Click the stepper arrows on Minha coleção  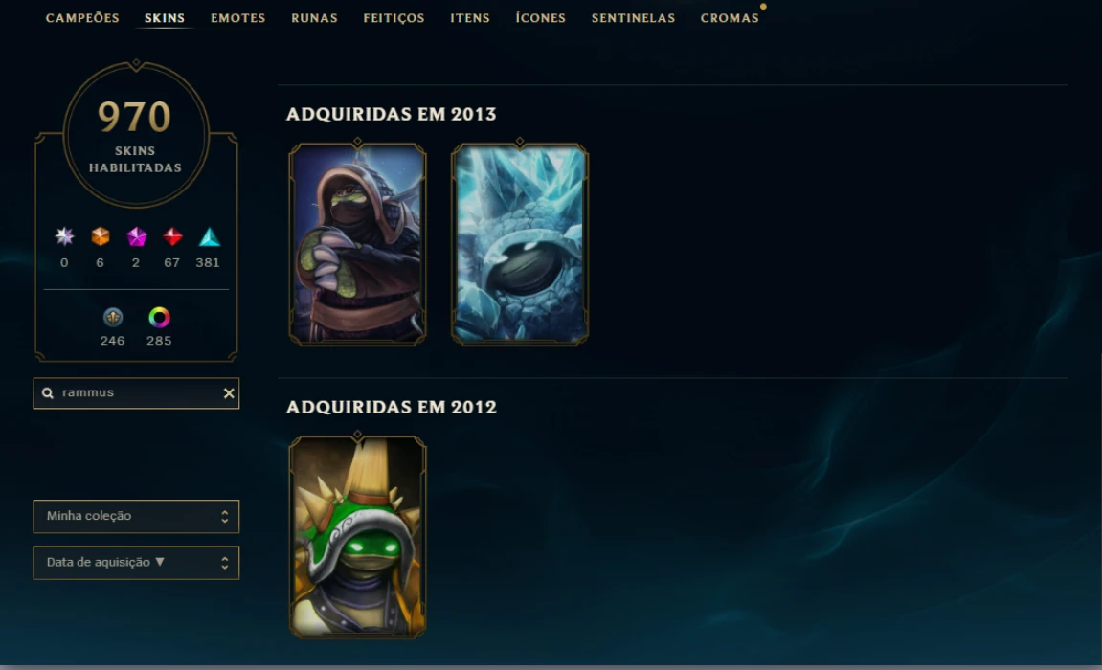coord(225,516)
